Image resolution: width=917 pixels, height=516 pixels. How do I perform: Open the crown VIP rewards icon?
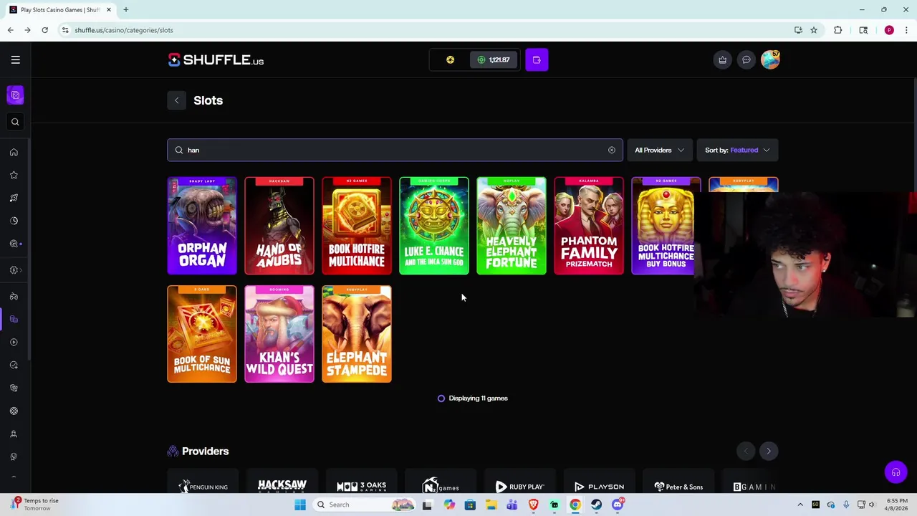coord(722,60)
